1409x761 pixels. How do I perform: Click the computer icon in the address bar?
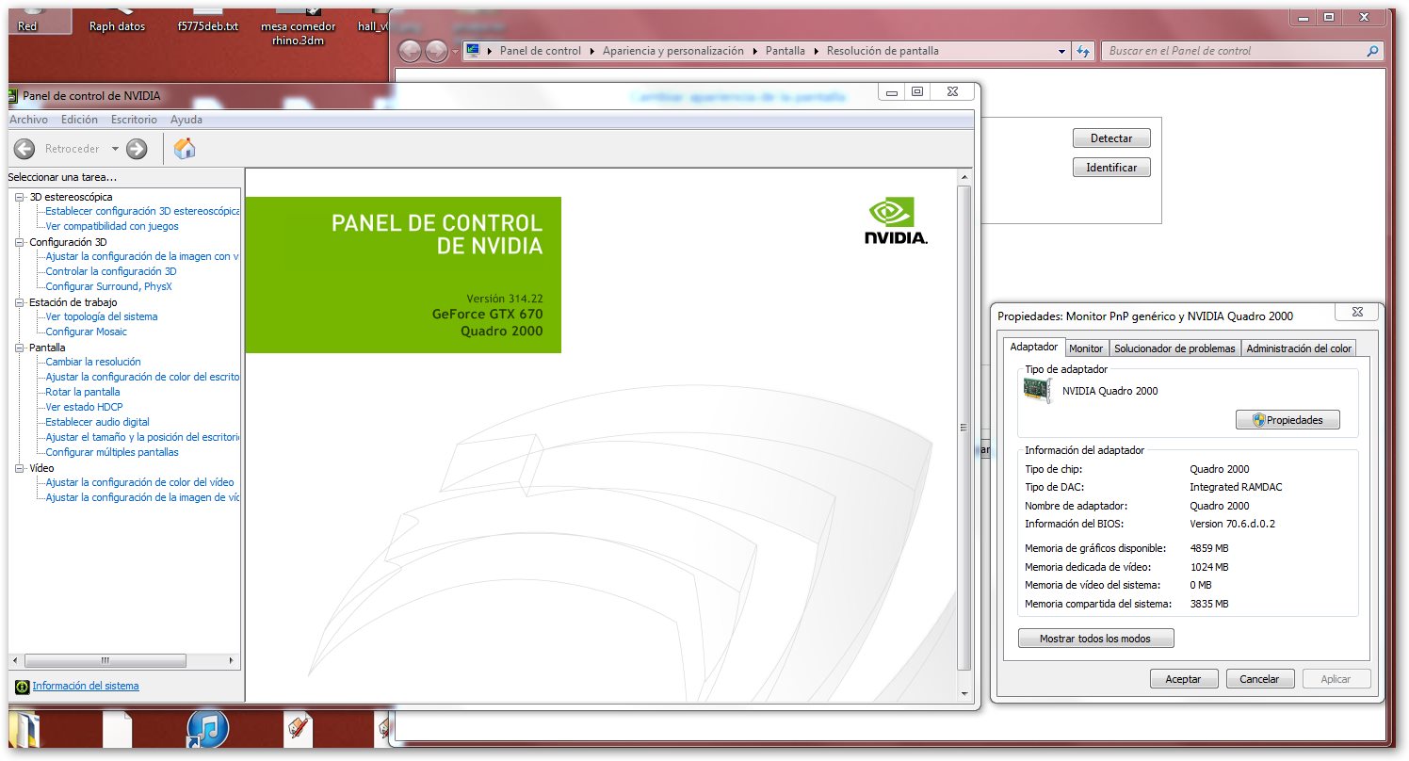pyautogui.click(x=473, y=51)
